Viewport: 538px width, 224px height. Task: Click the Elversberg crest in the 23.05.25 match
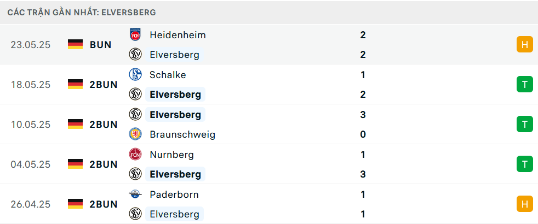coord(135,55)
